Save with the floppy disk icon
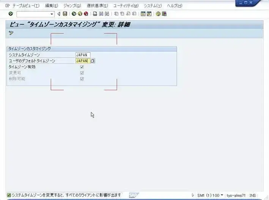The width and height of the screenshot is (269, 200). 65,14
